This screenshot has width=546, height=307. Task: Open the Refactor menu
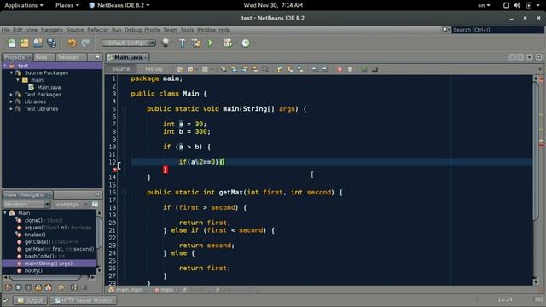(x=98, y=30)
